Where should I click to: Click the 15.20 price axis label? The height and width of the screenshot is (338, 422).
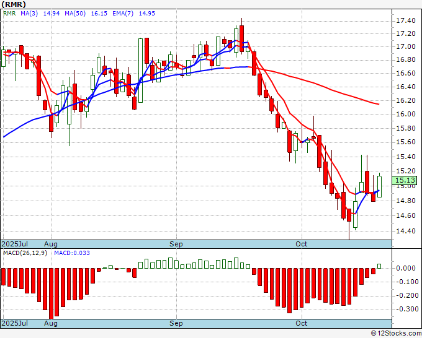406,171
